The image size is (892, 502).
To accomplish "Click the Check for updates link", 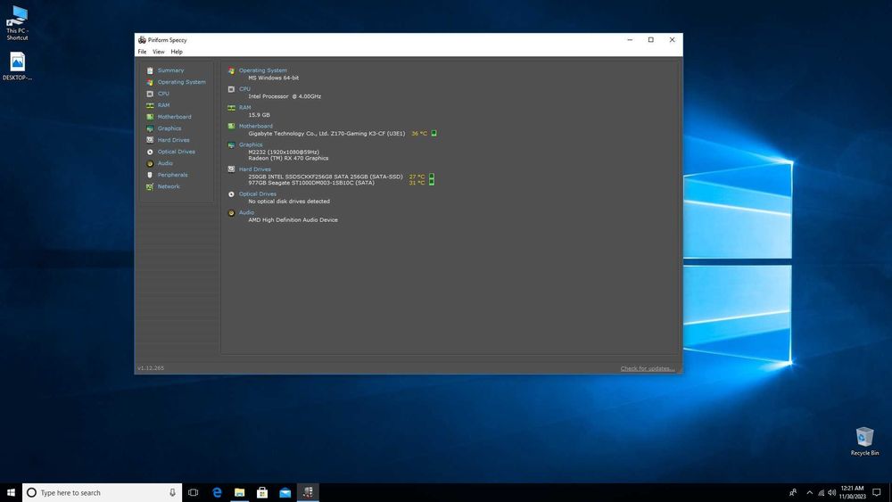I will [x=648, y=368].
